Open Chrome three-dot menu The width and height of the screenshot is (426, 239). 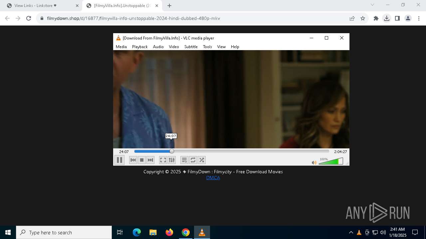[x=419, y=18]
